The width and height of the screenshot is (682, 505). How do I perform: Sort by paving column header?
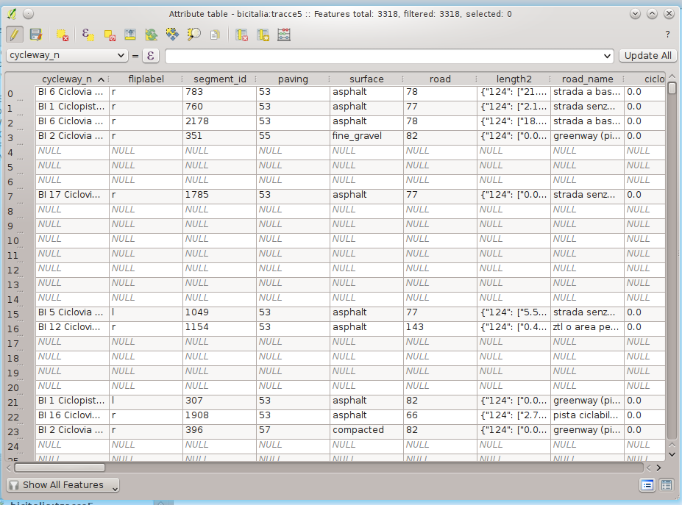coord(293,79)
